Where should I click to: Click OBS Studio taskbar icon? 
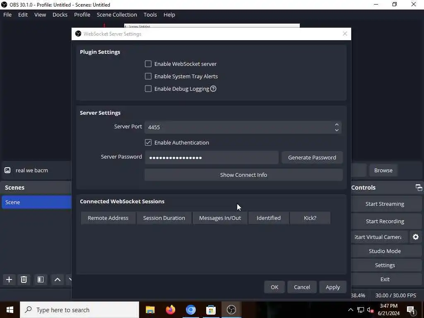tap(231, 310)
